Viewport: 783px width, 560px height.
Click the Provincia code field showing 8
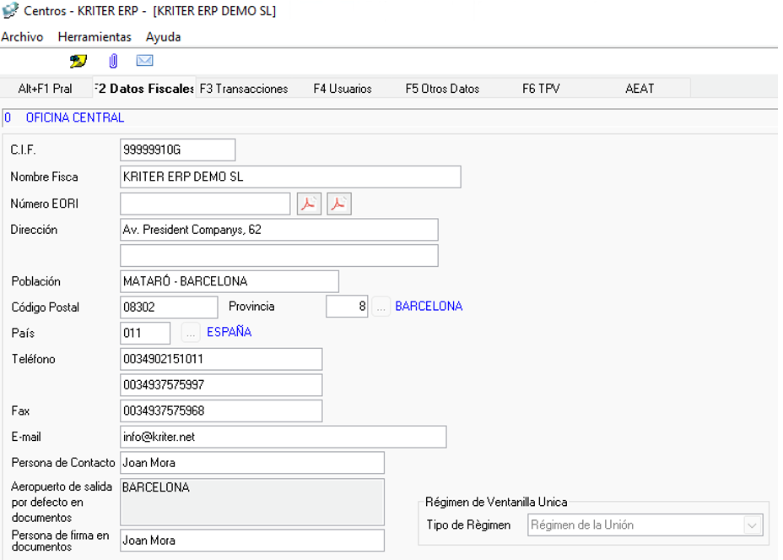tap(347, 307)
